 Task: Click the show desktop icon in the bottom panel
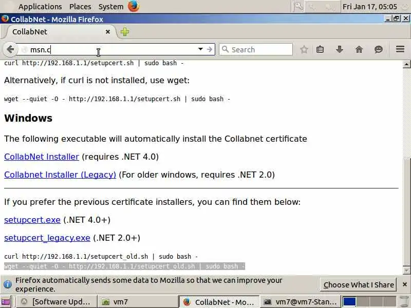[x=6, y=302]
